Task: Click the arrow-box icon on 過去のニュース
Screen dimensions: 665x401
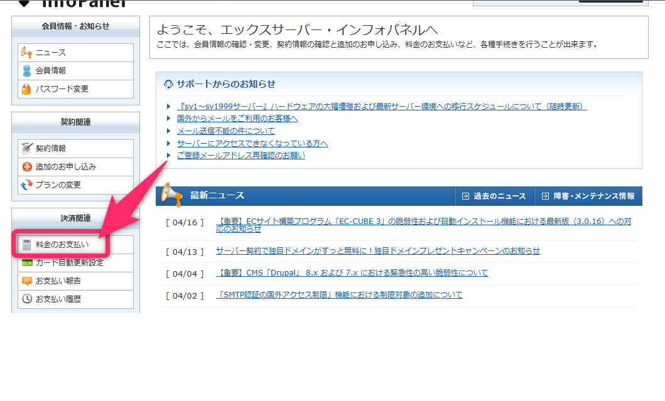Action: [465, 196]
